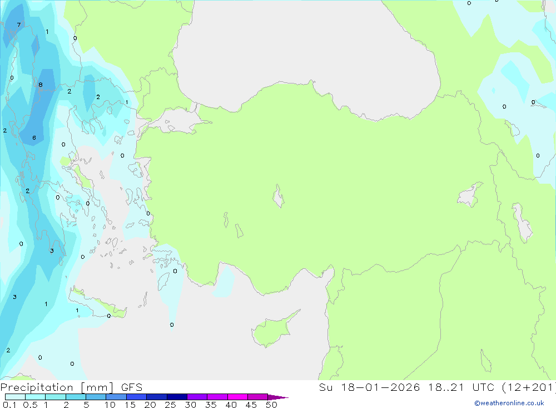Click the precipitation value '7' on the map
556x408 pixels.
click(19, 25)
